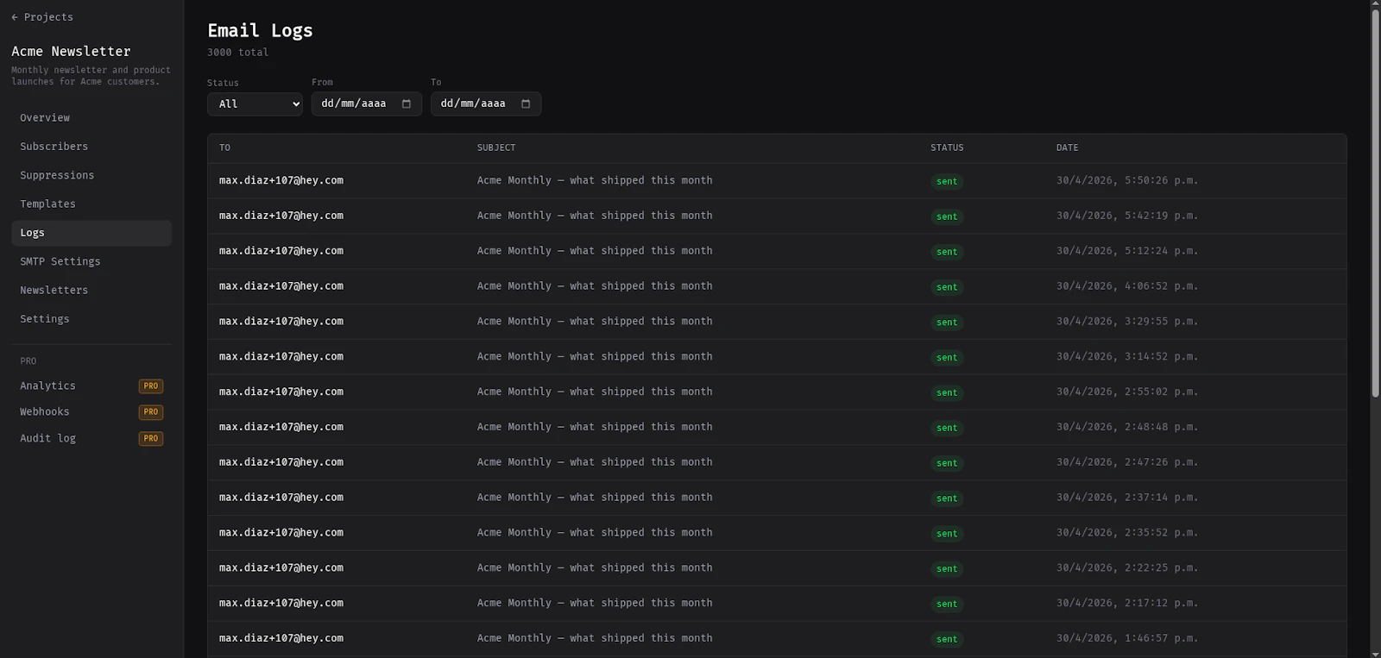Click recipient email on the 1:46:57 row
Viewport: 1381px width, 658px height.
[x=281, y=639]
